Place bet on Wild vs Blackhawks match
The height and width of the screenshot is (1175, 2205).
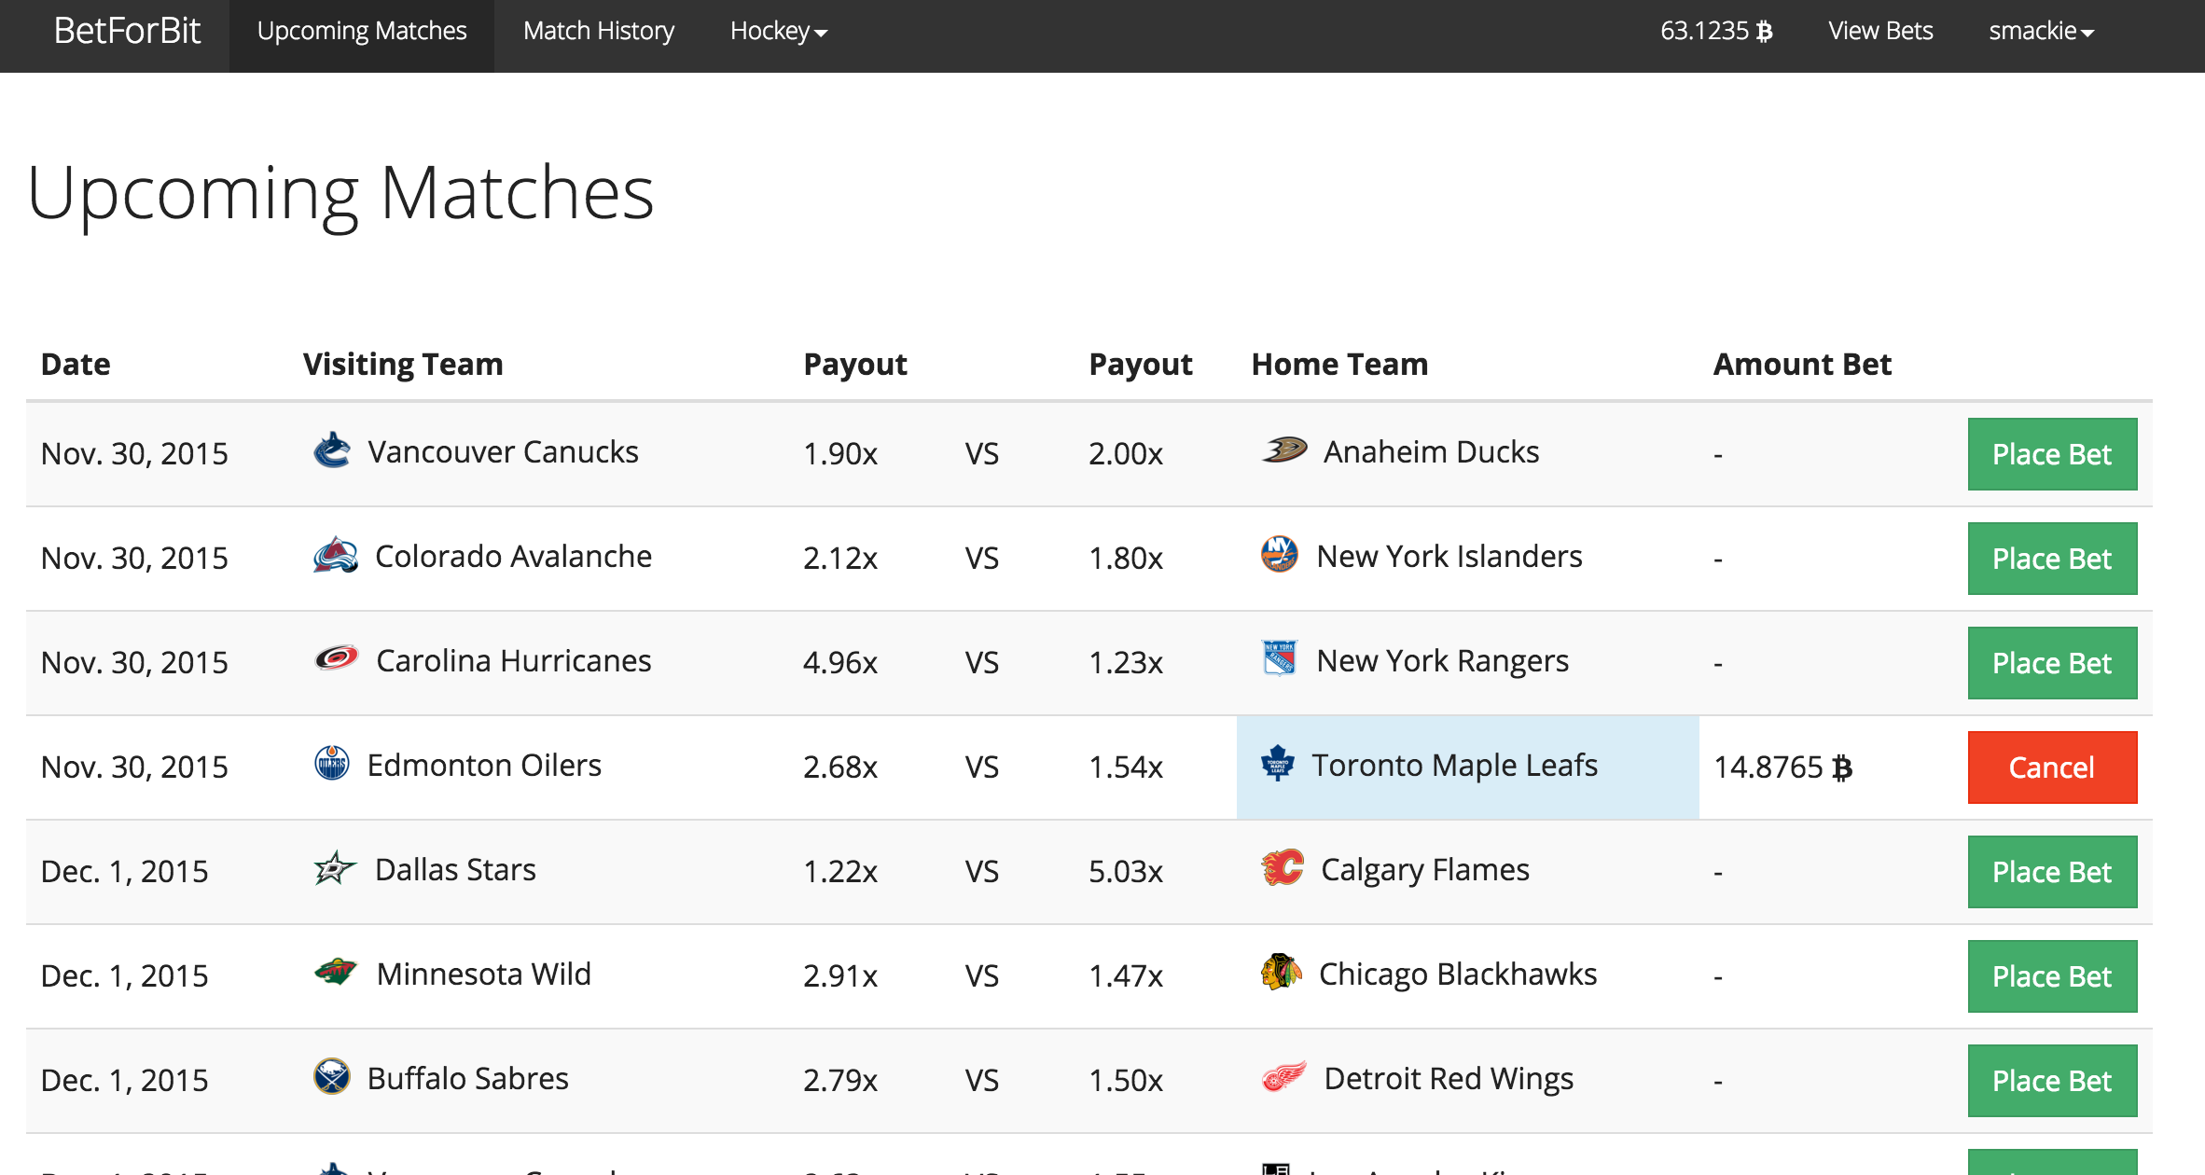coord(2051,976)
